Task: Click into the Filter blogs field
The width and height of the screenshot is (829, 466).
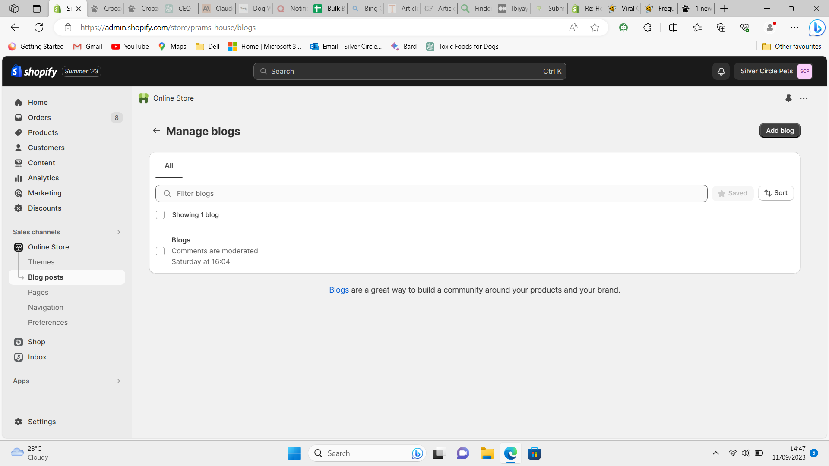Action: click(432, 194)
